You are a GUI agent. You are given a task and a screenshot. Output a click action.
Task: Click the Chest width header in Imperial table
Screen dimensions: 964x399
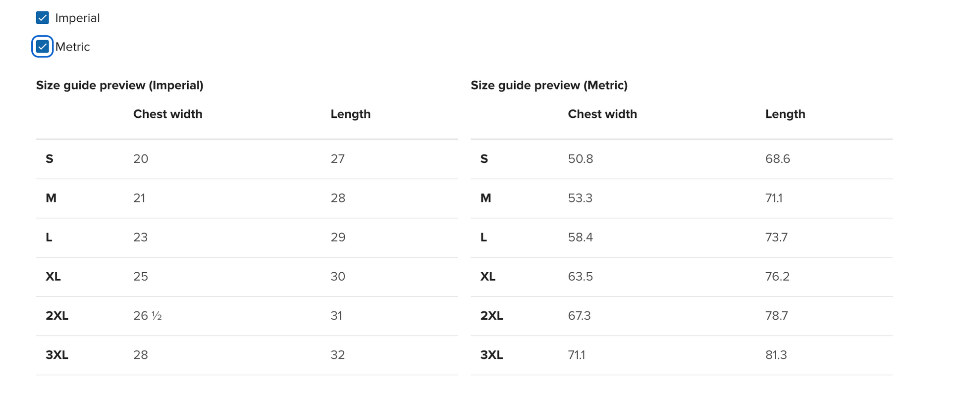pos(167,114)
